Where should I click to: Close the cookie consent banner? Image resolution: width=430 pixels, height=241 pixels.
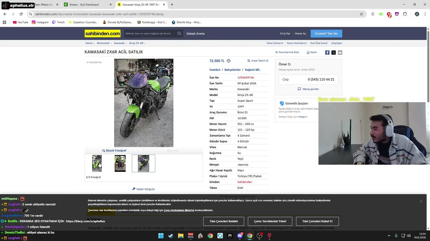coord(421,201)
